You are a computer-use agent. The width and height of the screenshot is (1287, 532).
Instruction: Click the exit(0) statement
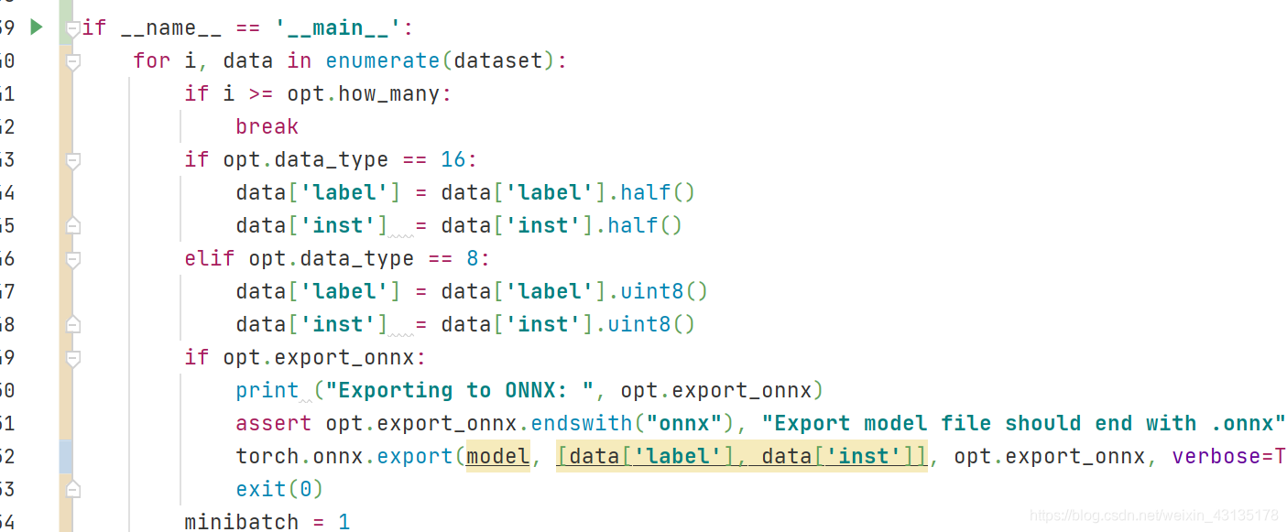pyautogui.click(x=280, y=489)
